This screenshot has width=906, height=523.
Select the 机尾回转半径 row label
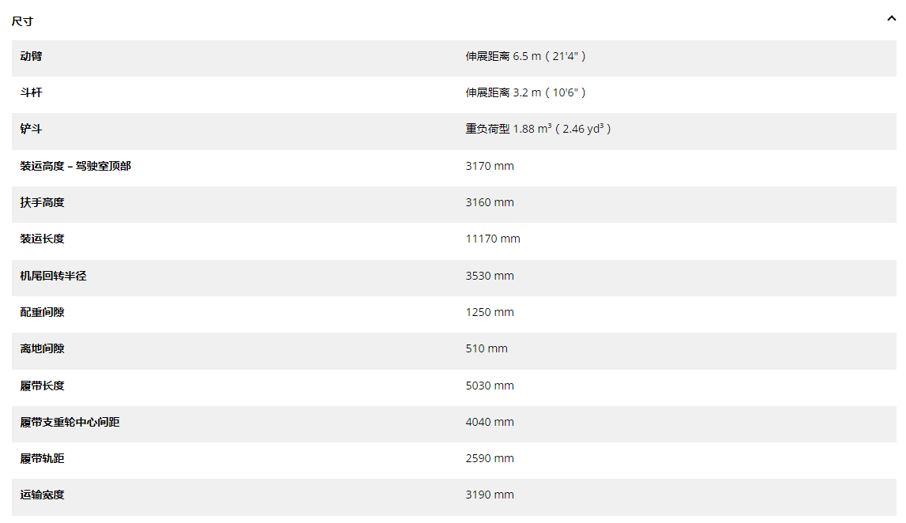pos(54,276)
